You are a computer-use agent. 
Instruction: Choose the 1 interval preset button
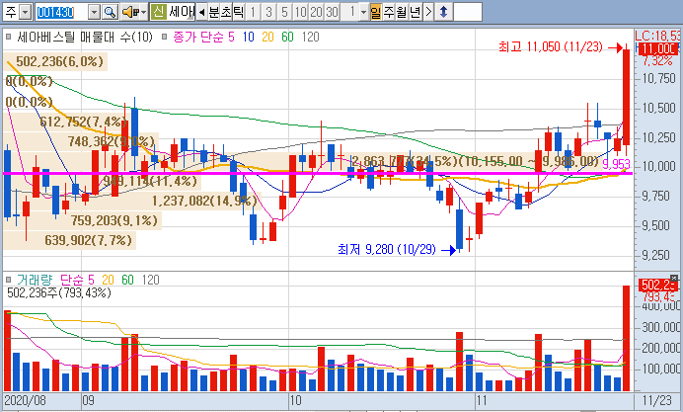pos(253,12)
